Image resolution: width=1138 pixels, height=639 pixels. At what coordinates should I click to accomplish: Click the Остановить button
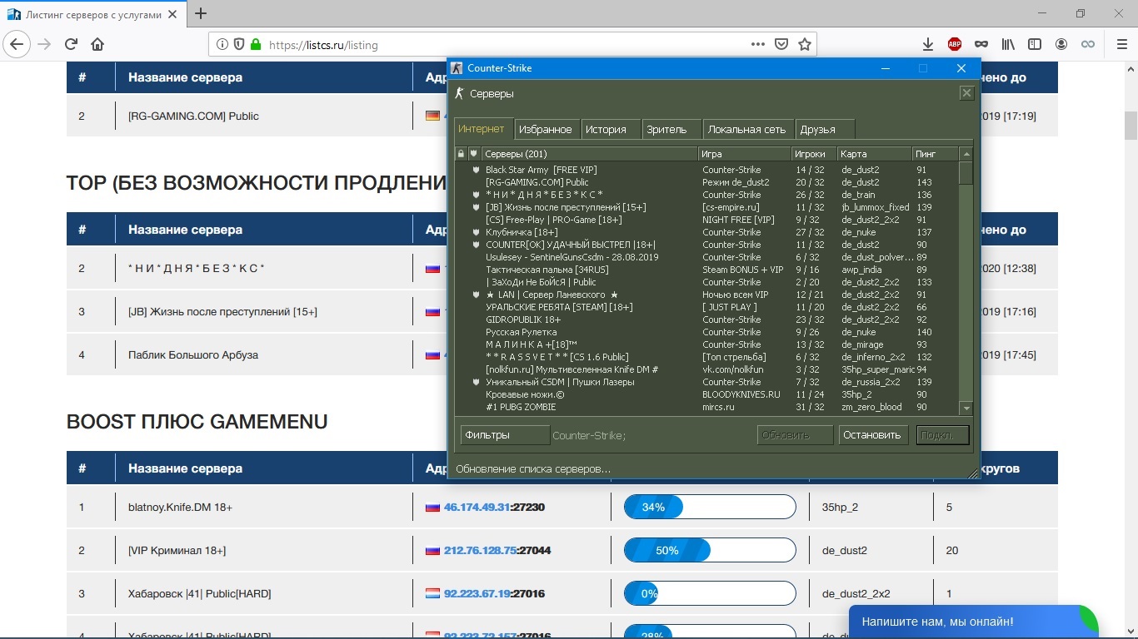pyautogui.click(x=872, y=435)
